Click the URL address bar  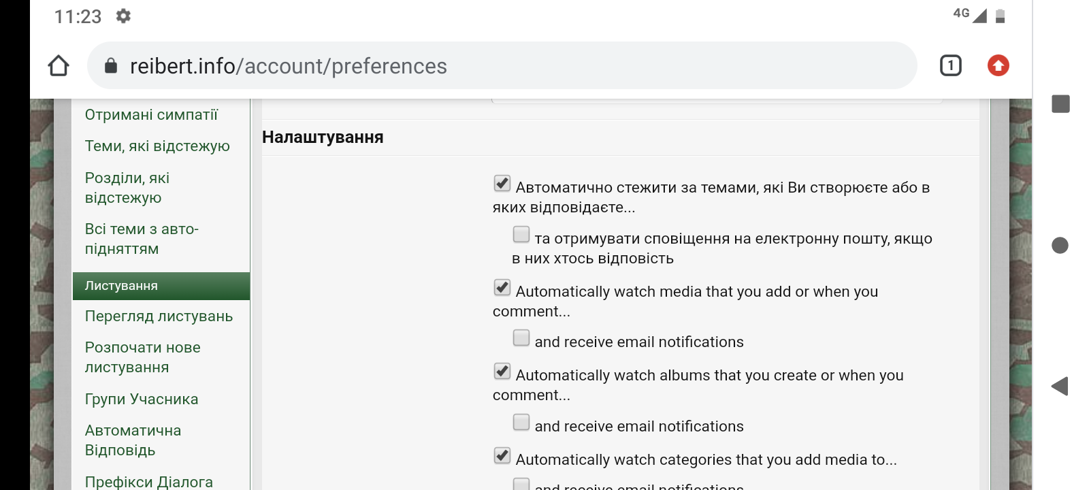502,65
